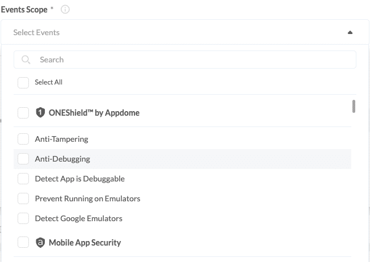Click the info icon beside Events Scope
The height and width of the screenshot is (262, 370).
point(65,10)
